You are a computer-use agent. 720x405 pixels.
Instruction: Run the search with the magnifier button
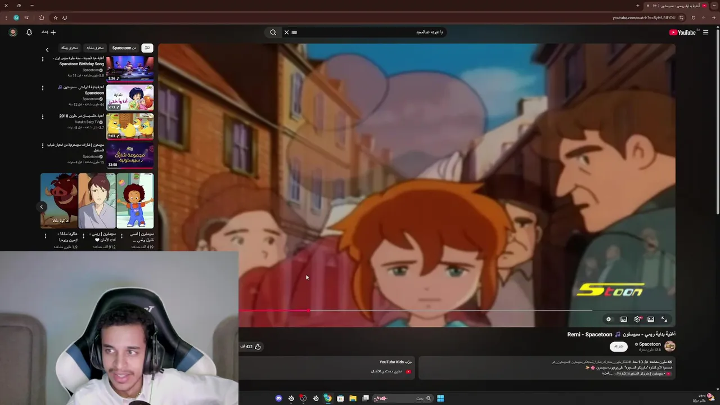point(273,32)
